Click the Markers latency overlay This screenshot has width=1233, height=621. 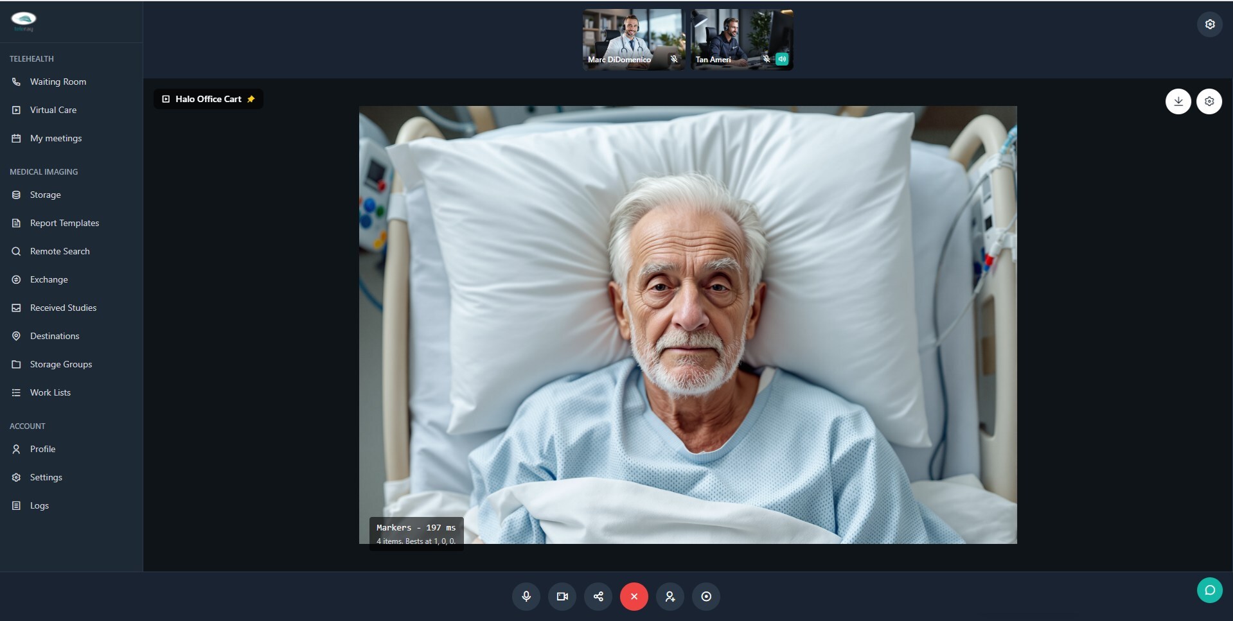pos(416,534)
